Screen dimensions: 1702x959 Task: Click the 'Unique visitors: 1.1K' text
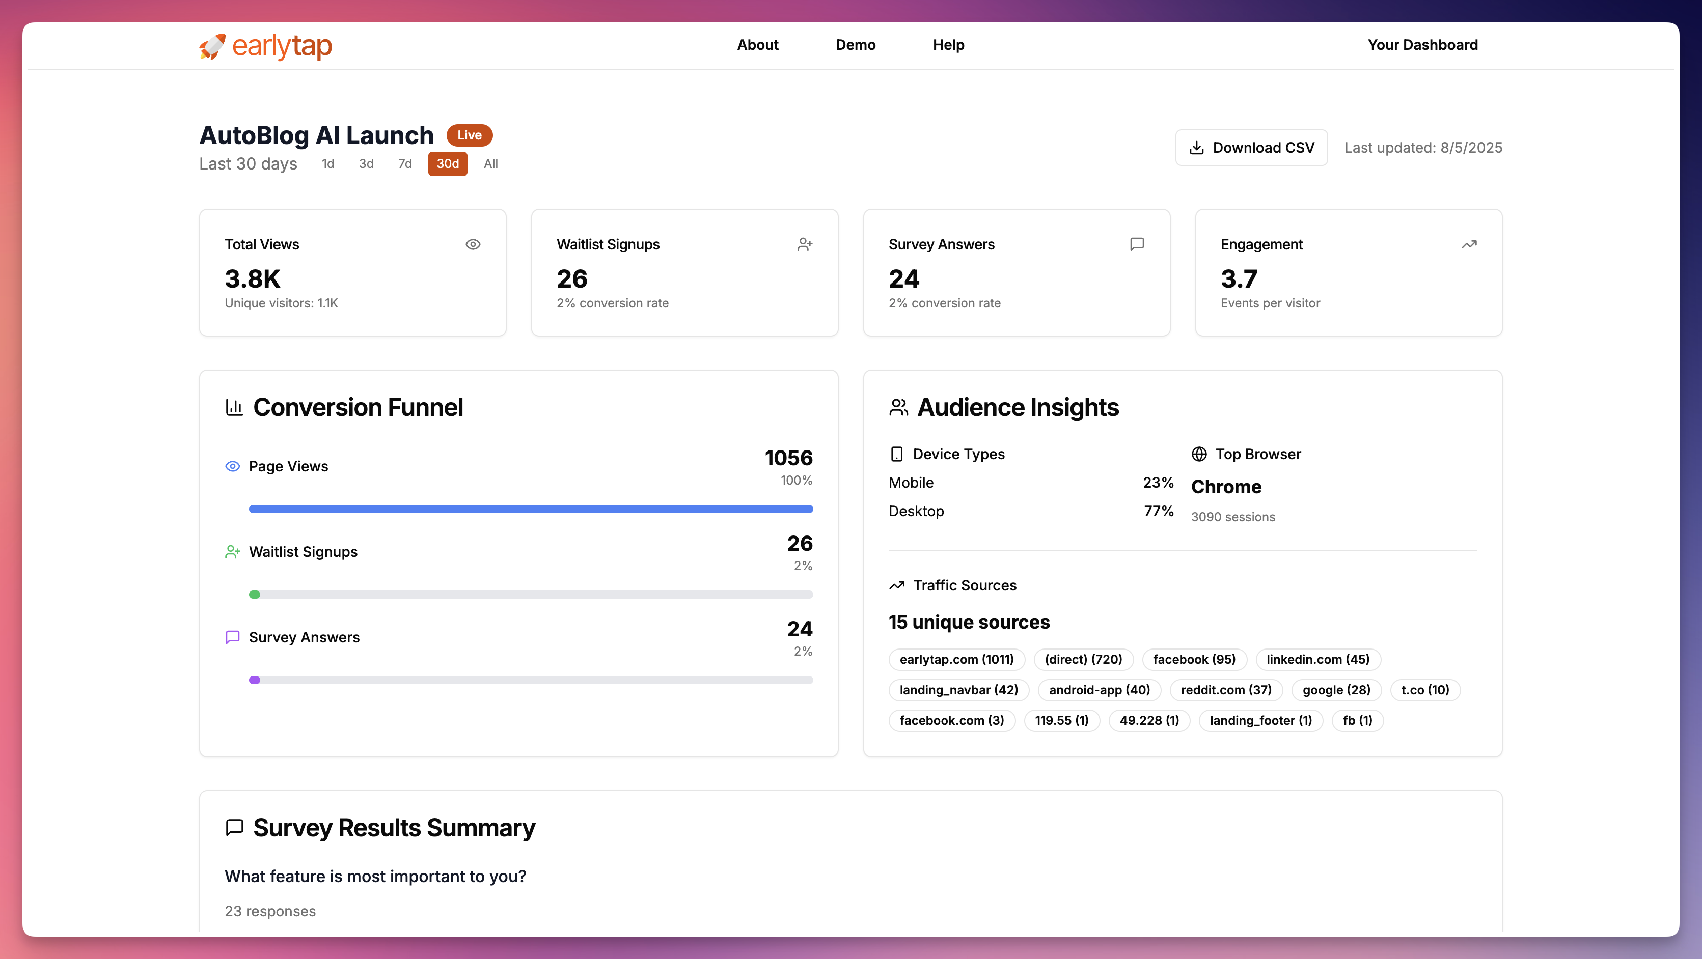[282, 303]
